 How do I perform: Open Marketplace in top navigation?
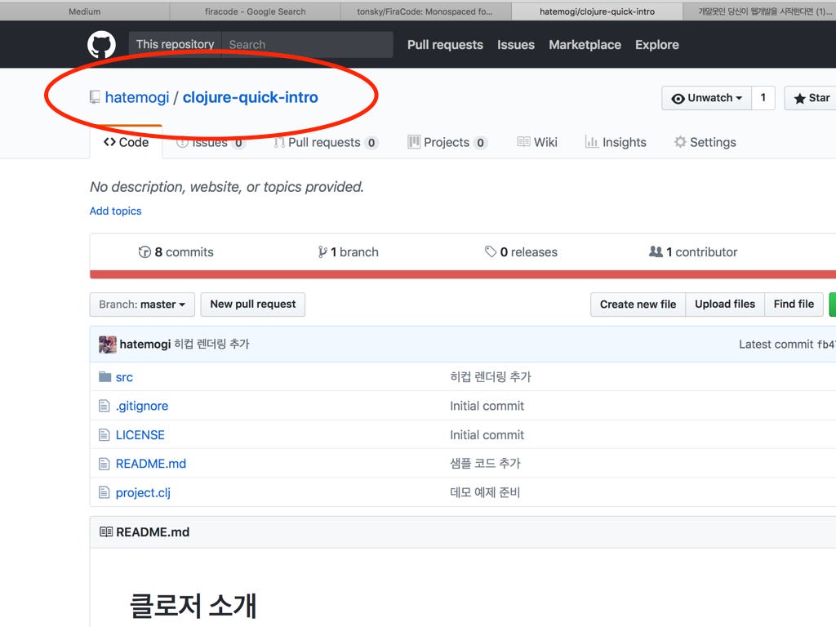(585, 45)
